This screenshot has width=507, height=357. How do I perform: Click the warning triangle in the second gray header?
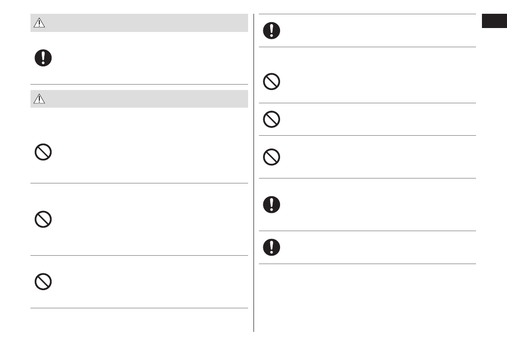[39, 99]
